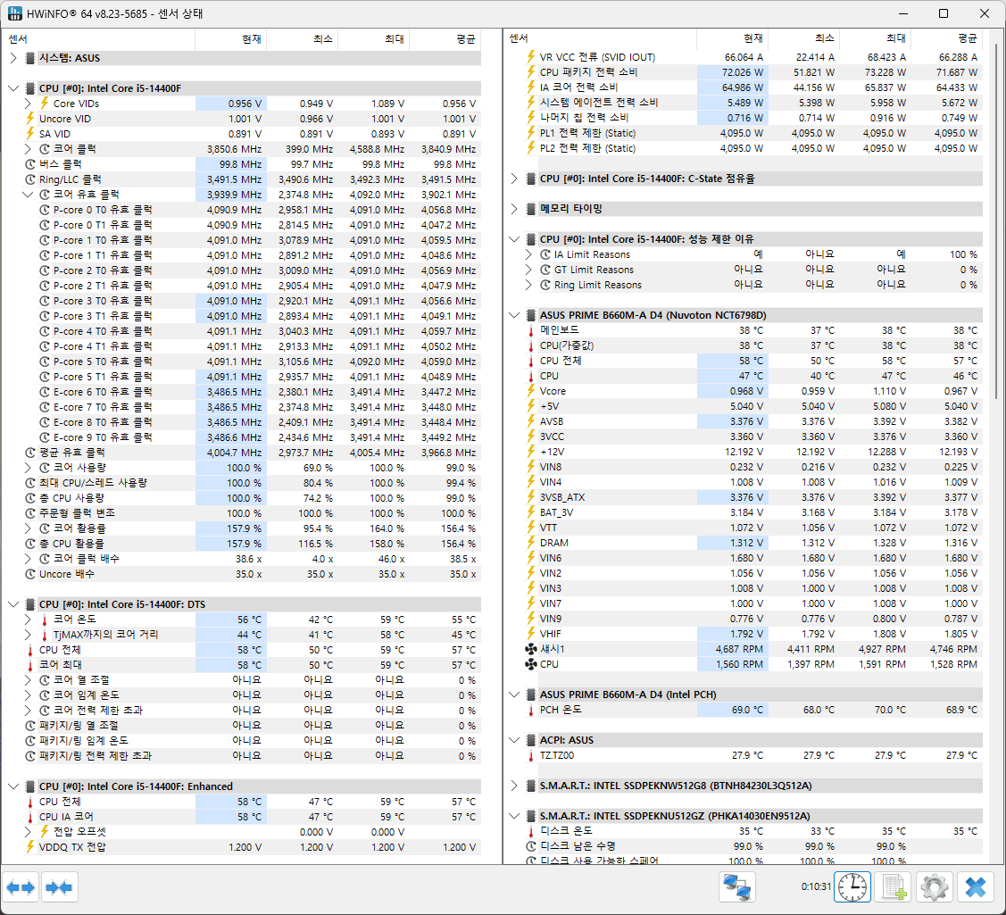
Task: Click the lightning icon beside Vcore
Action: [x=530, y=391]
